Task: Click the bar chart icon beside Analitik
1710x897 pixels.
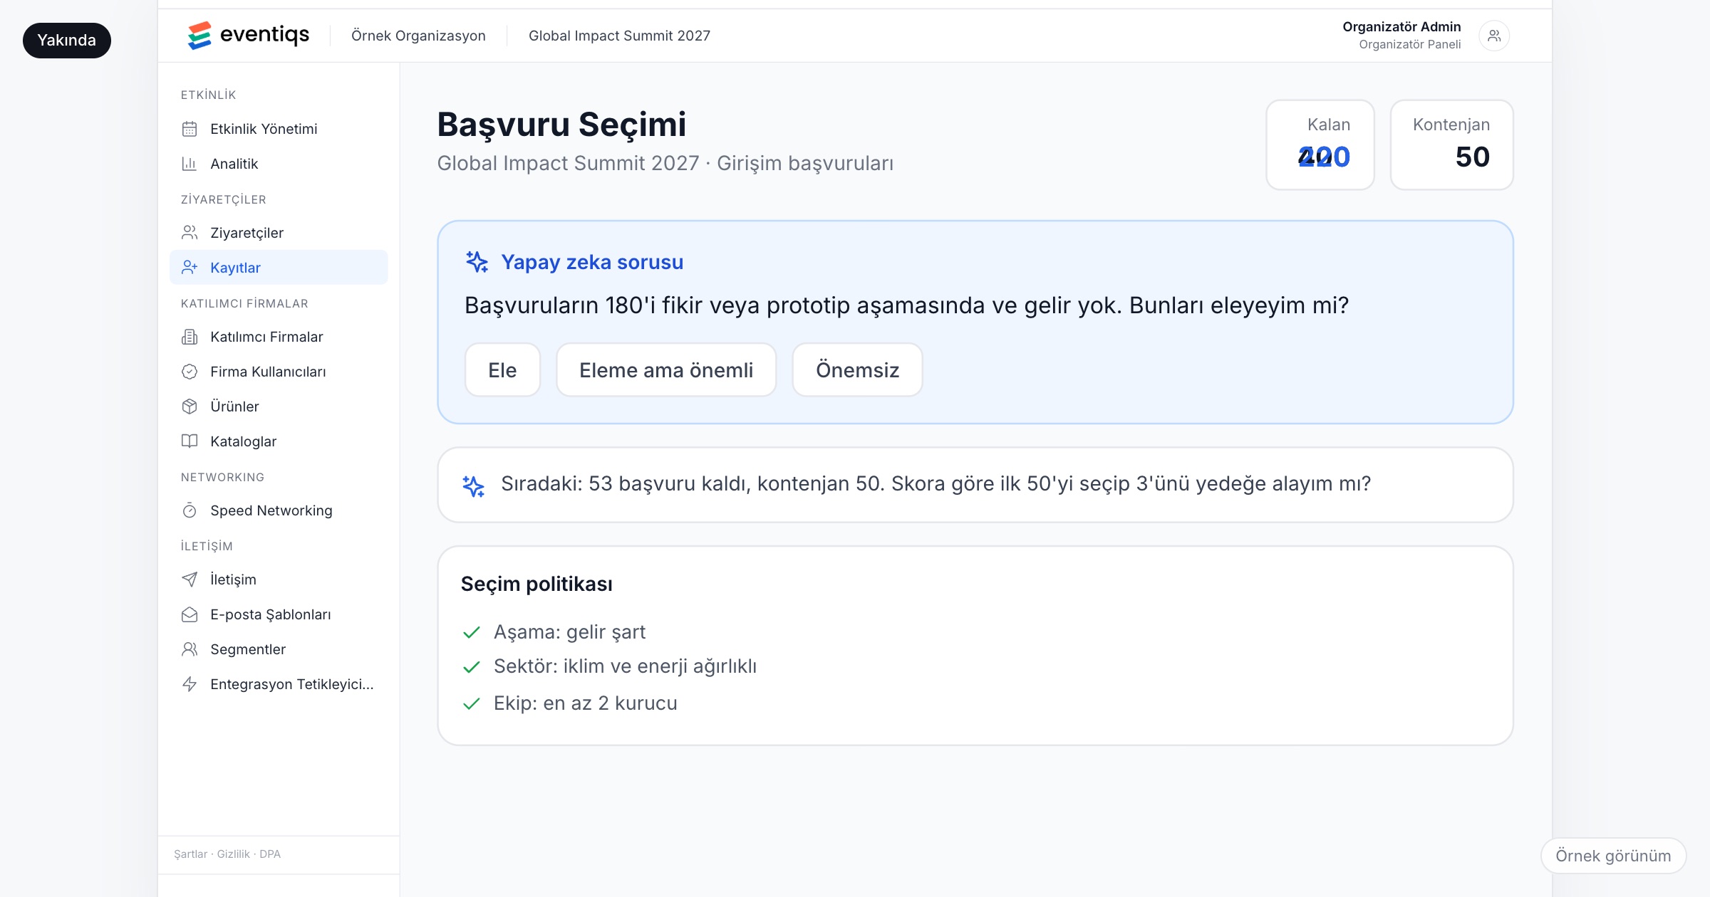Action: pyautogui.click(x=190, y=164)
